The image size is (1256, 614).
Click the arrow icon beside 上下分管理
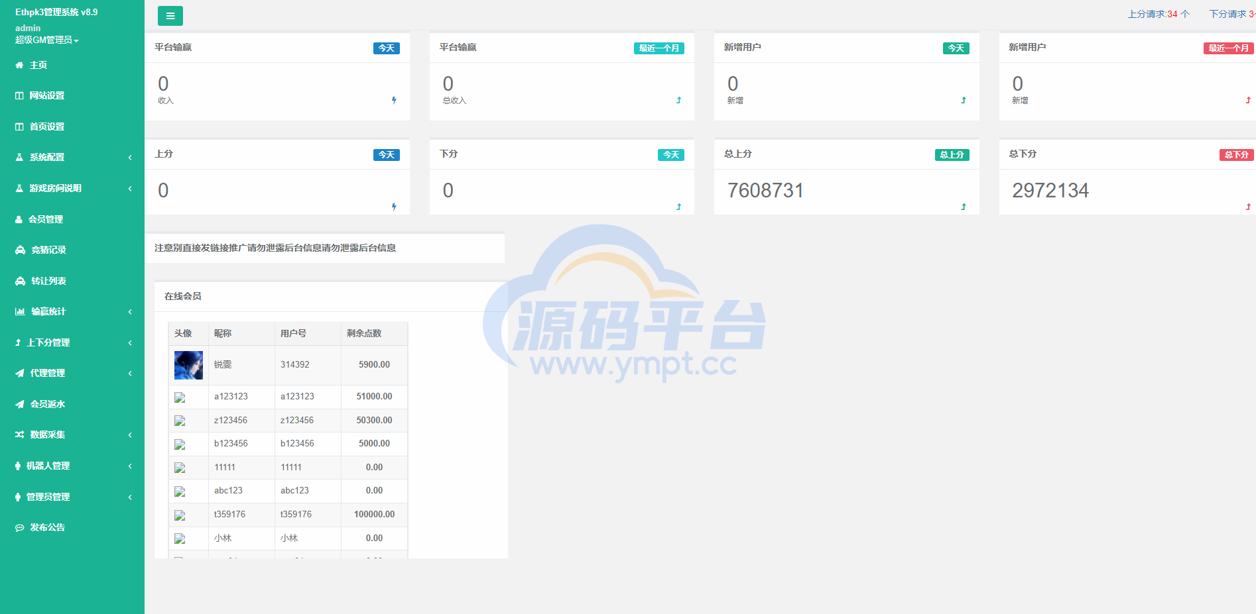[x=18, y=342]
